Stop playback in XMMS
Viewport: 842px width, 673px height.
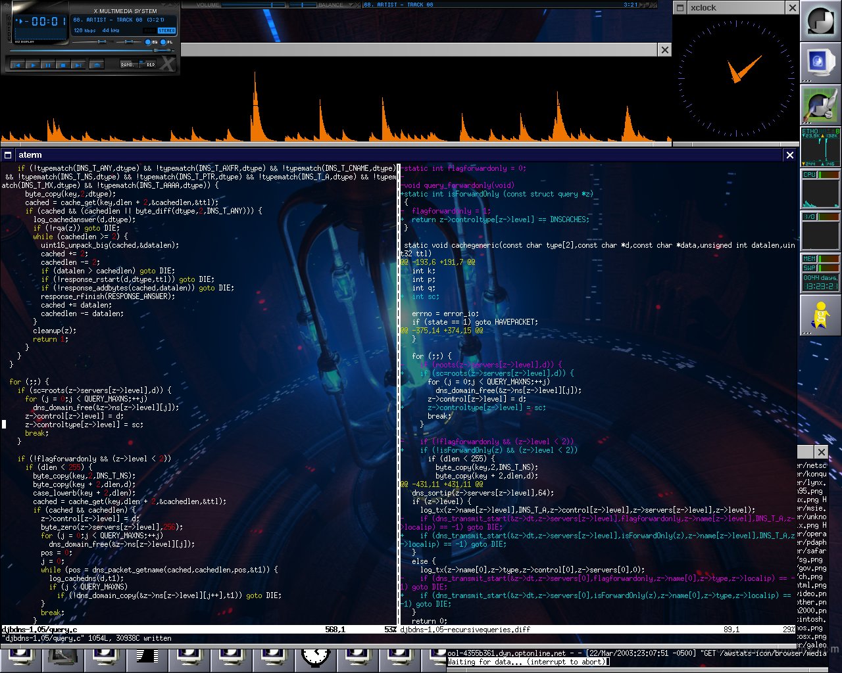point(63,65)
